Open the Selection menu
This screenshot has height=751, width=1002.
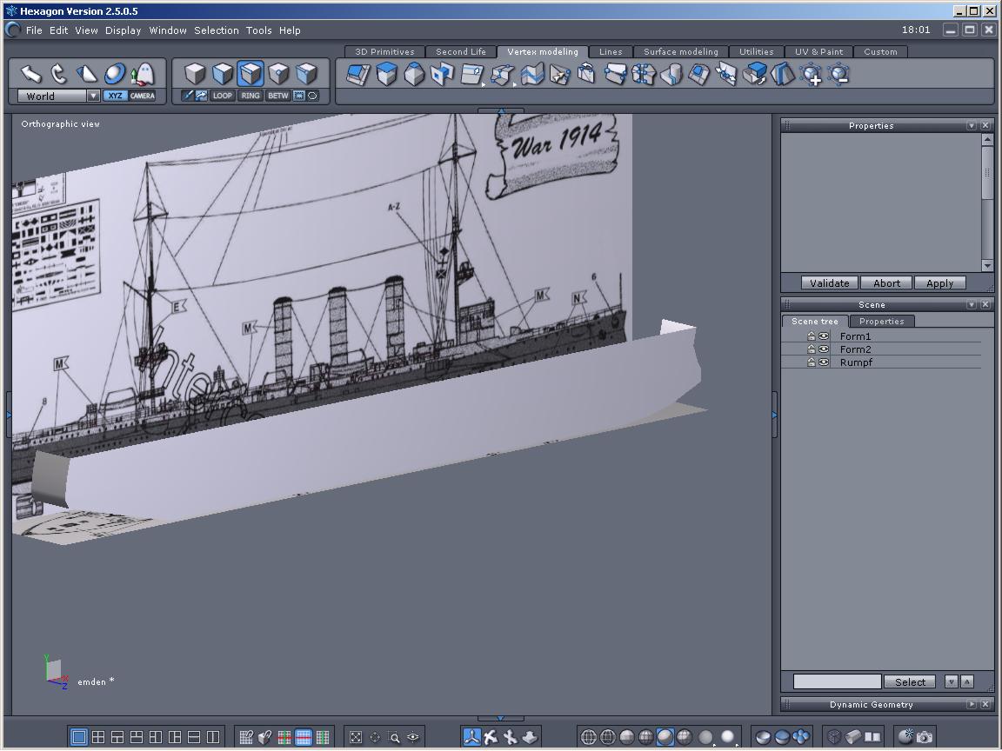(216, 30)
